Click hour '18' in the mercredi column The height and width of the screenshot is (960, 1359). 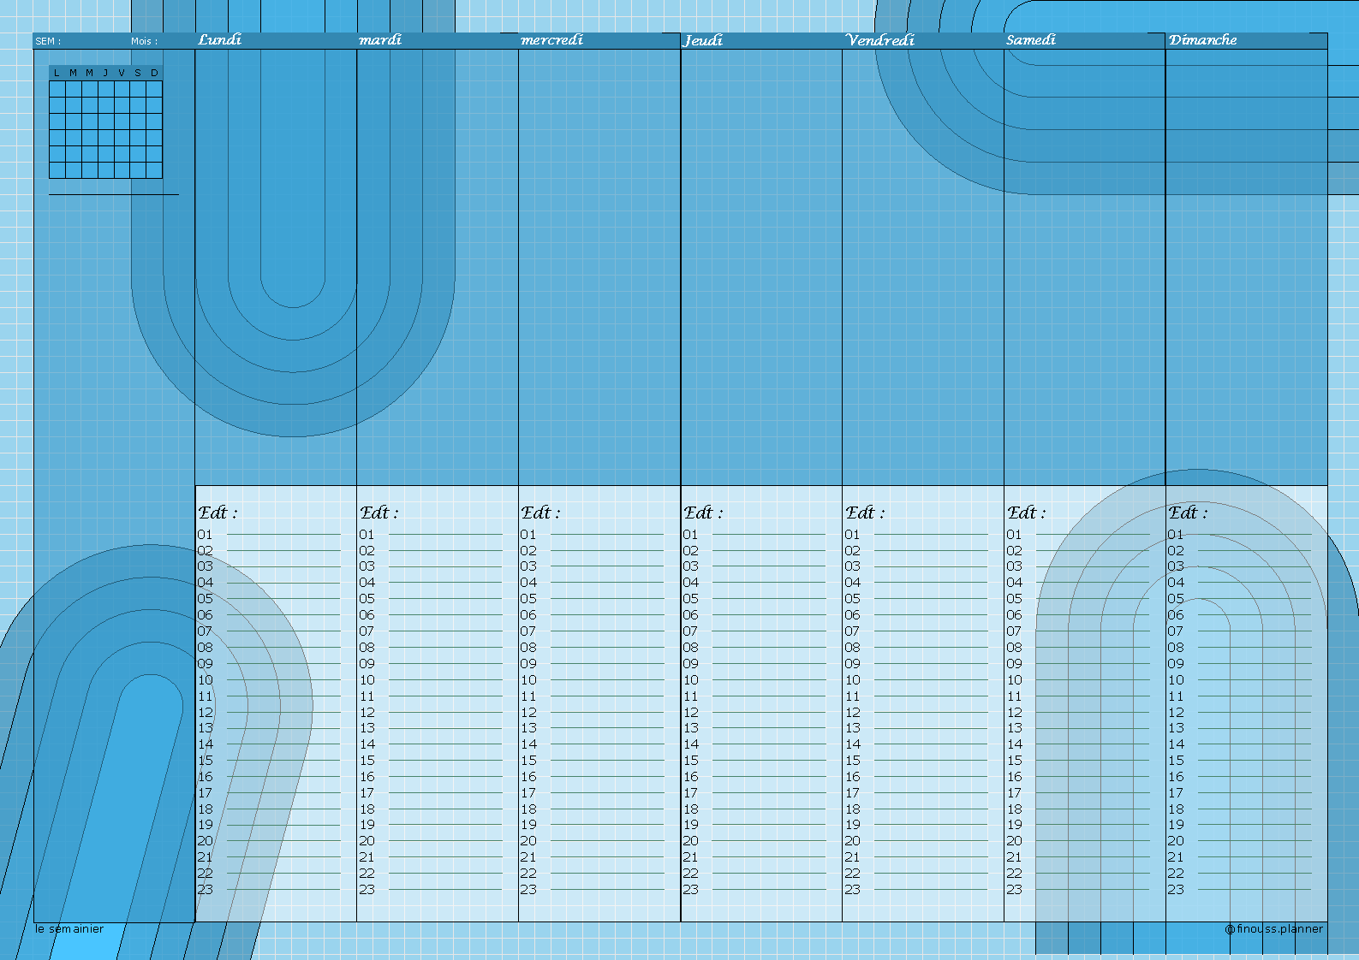(x=529, y=809)
